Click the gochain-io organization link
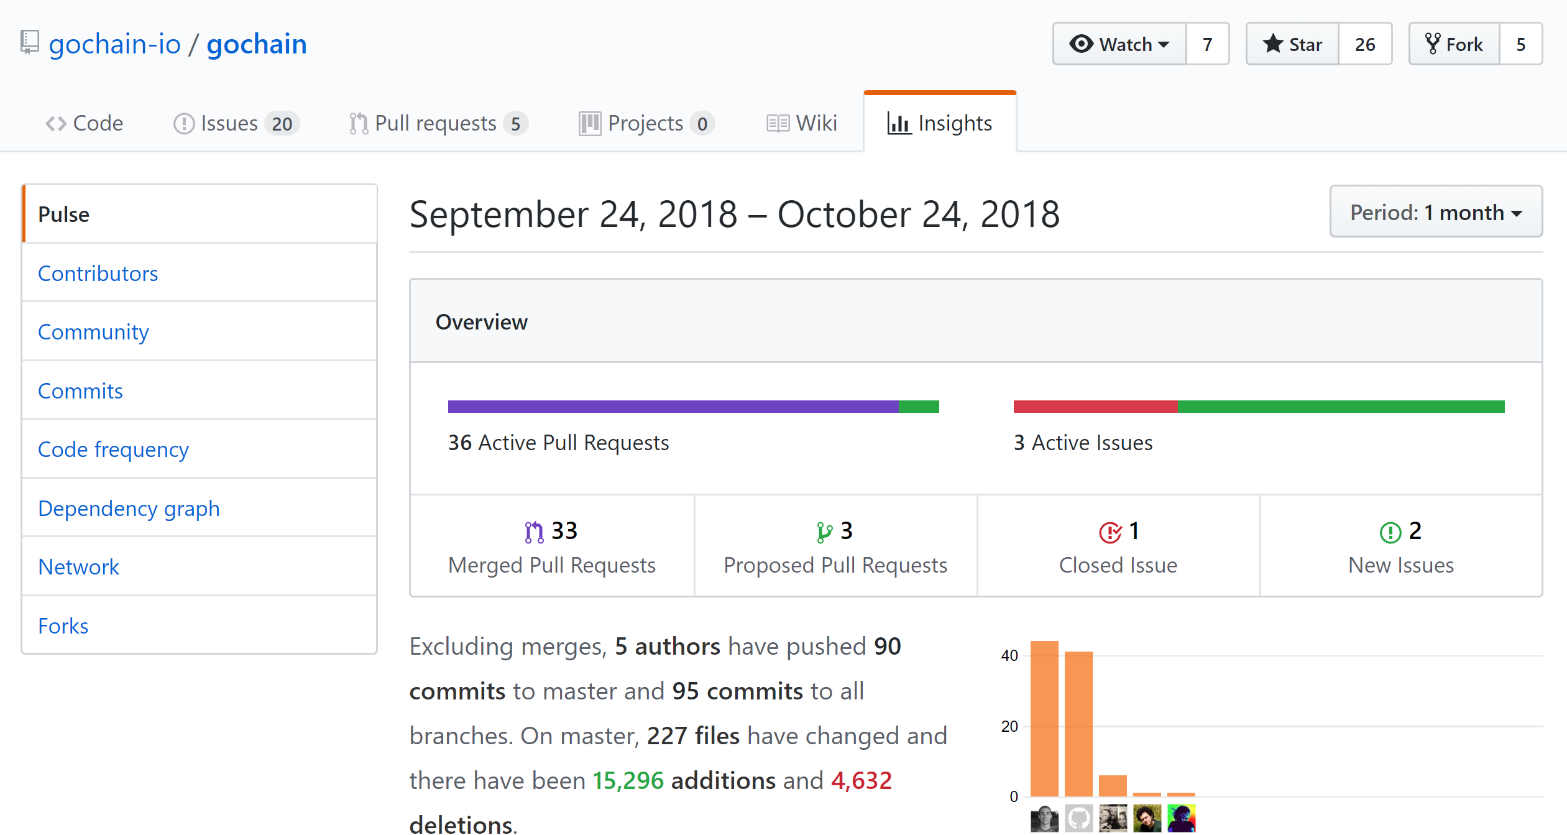This screenshot has width=1567, height=835. [115, 44]
